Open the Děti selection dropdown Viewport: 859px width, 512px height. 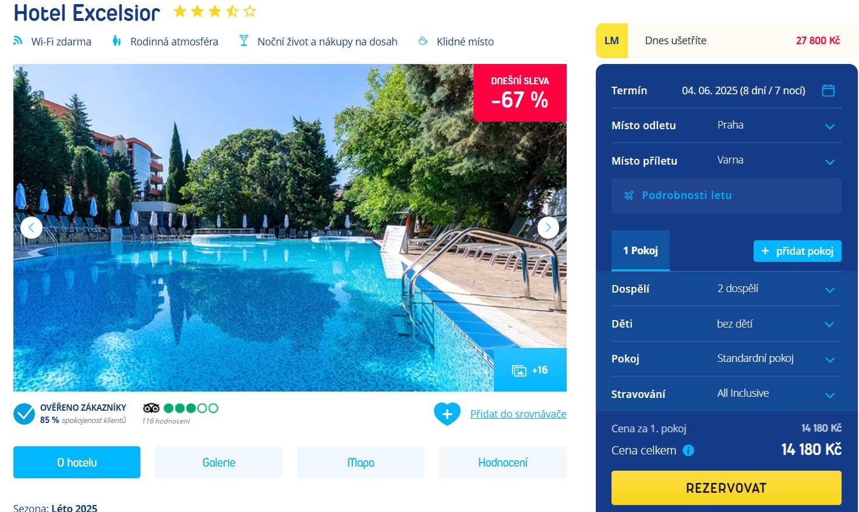[726, 324]
